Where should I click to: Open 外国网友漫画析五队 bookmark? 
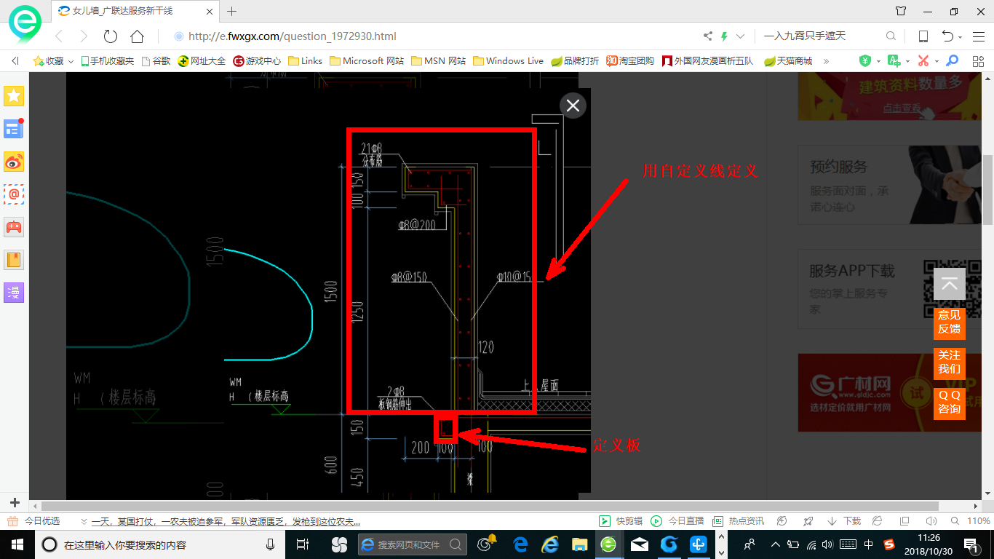707,61
